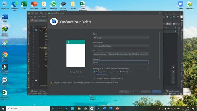
Task: Click the Previous button
Action: (124, 92)
